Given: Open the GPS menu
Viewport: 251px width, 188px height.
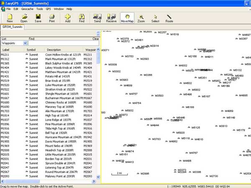Looking at the screenshot, I should 48,9.
